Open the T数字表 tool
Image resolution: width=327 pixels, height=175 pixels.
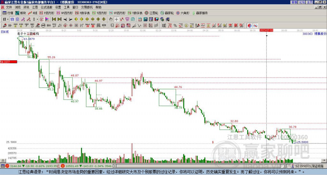pyautogui.click(x=135, y=13)
